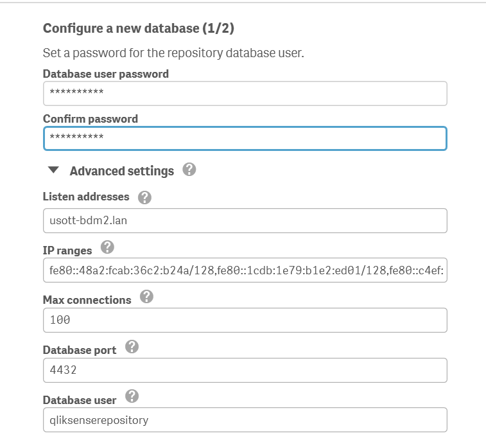The width and height of the screenshot is (486, 440).
Task: Click the IP ranges field starting with fe80
Action: (245, 270)
